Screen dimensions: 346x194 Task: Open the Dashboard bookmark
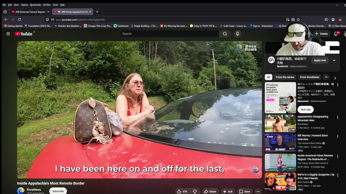121,26
